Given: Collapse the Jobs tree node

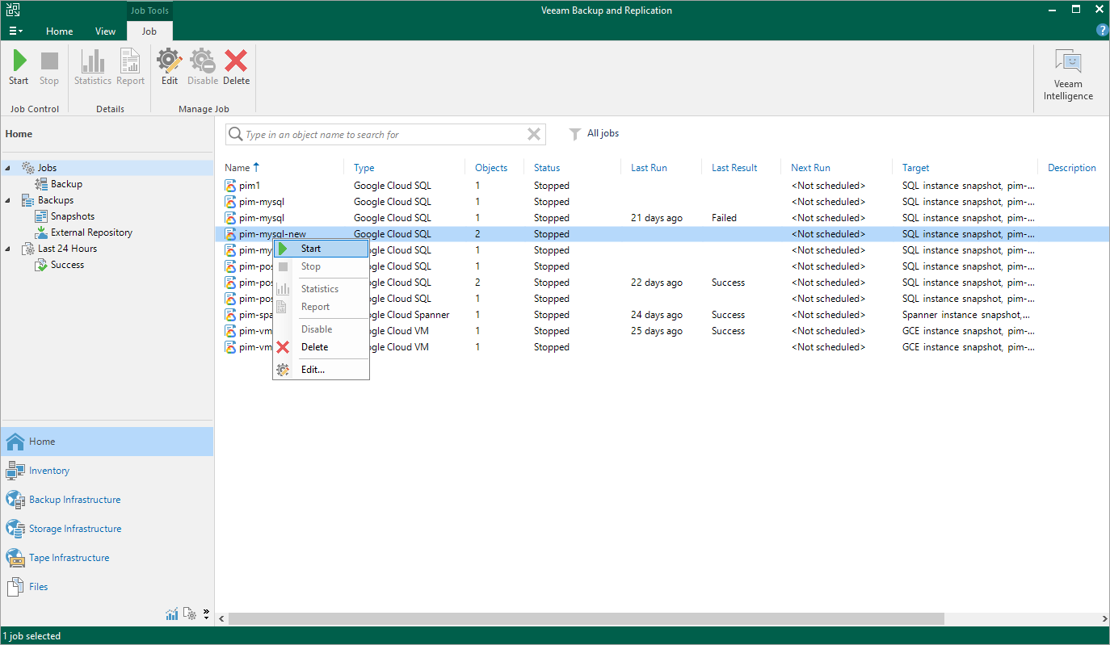Looking at the screenshot, I should [x=9, y=168].
